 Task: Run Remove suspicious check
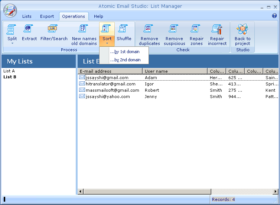pos(174,34)
